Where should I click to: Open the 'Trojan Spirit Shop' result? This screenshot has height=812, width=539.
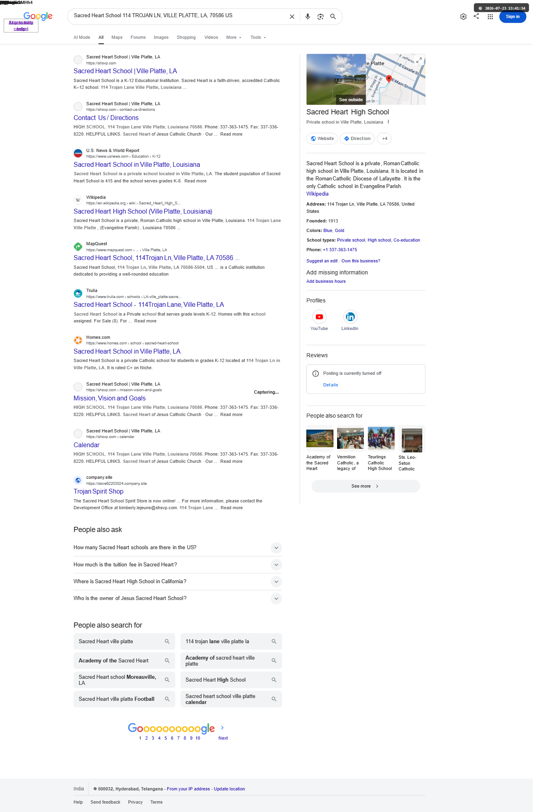tap(98, 492)
